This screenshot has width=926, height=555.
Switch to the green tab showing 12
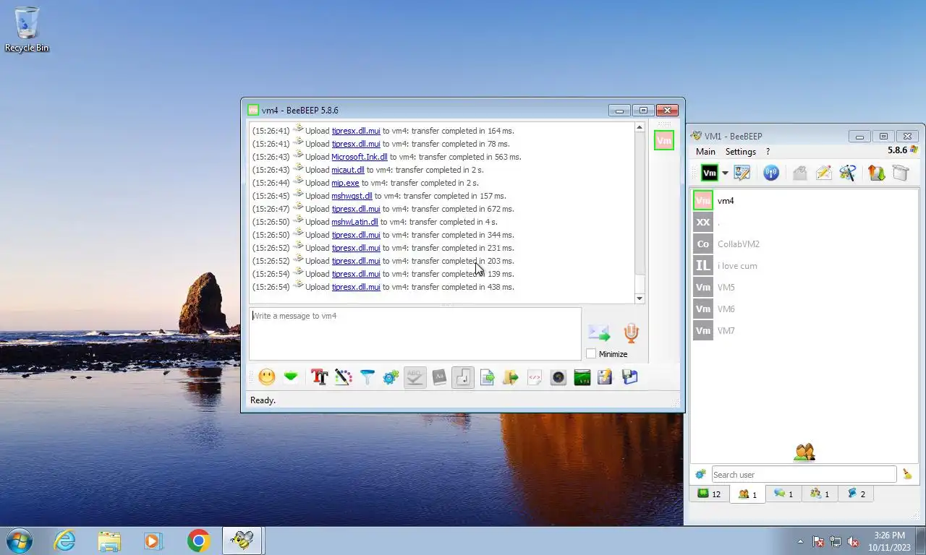coord(709,494)
